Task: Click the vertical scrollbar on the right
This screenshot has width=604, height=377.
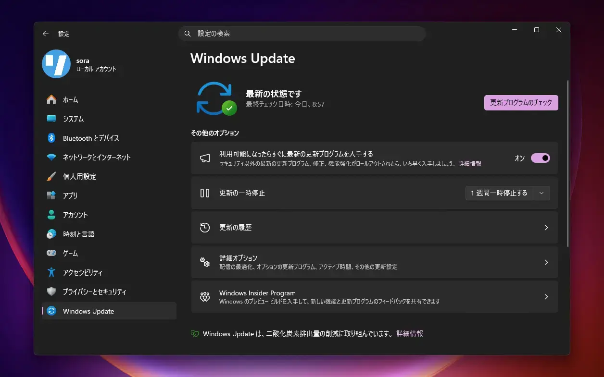Action: click(x=568, y=163)
